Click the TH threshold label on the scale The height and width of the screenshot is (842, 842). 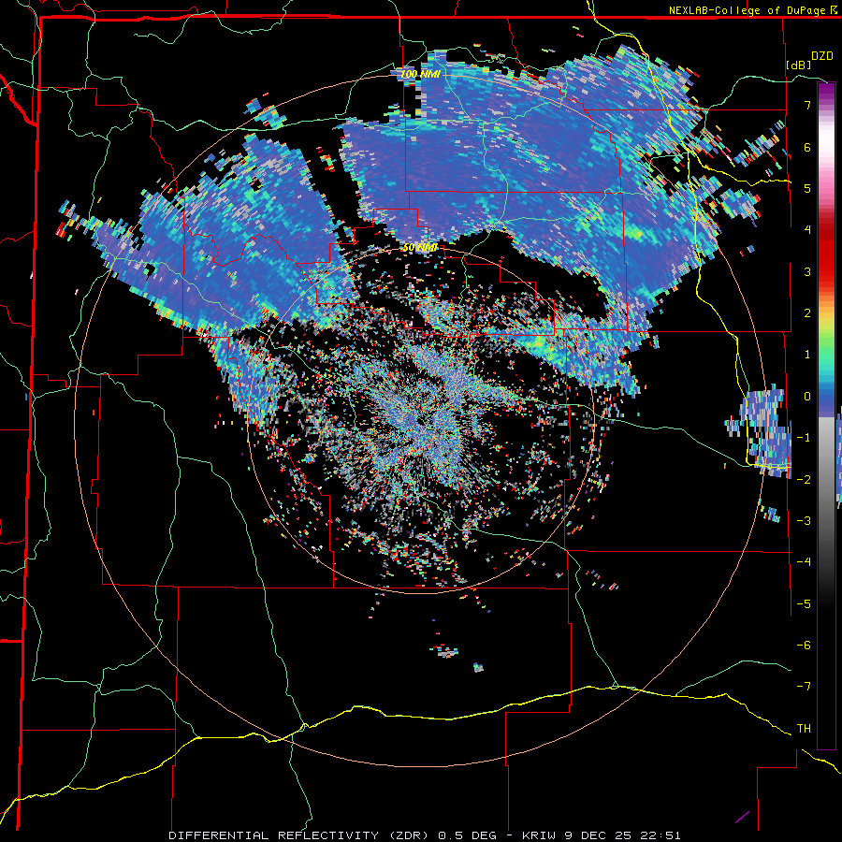804,728
